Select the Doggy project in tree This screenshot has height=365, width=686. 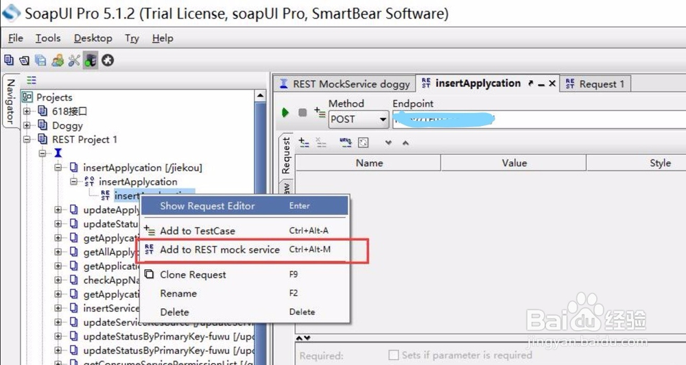coord(67,126)
